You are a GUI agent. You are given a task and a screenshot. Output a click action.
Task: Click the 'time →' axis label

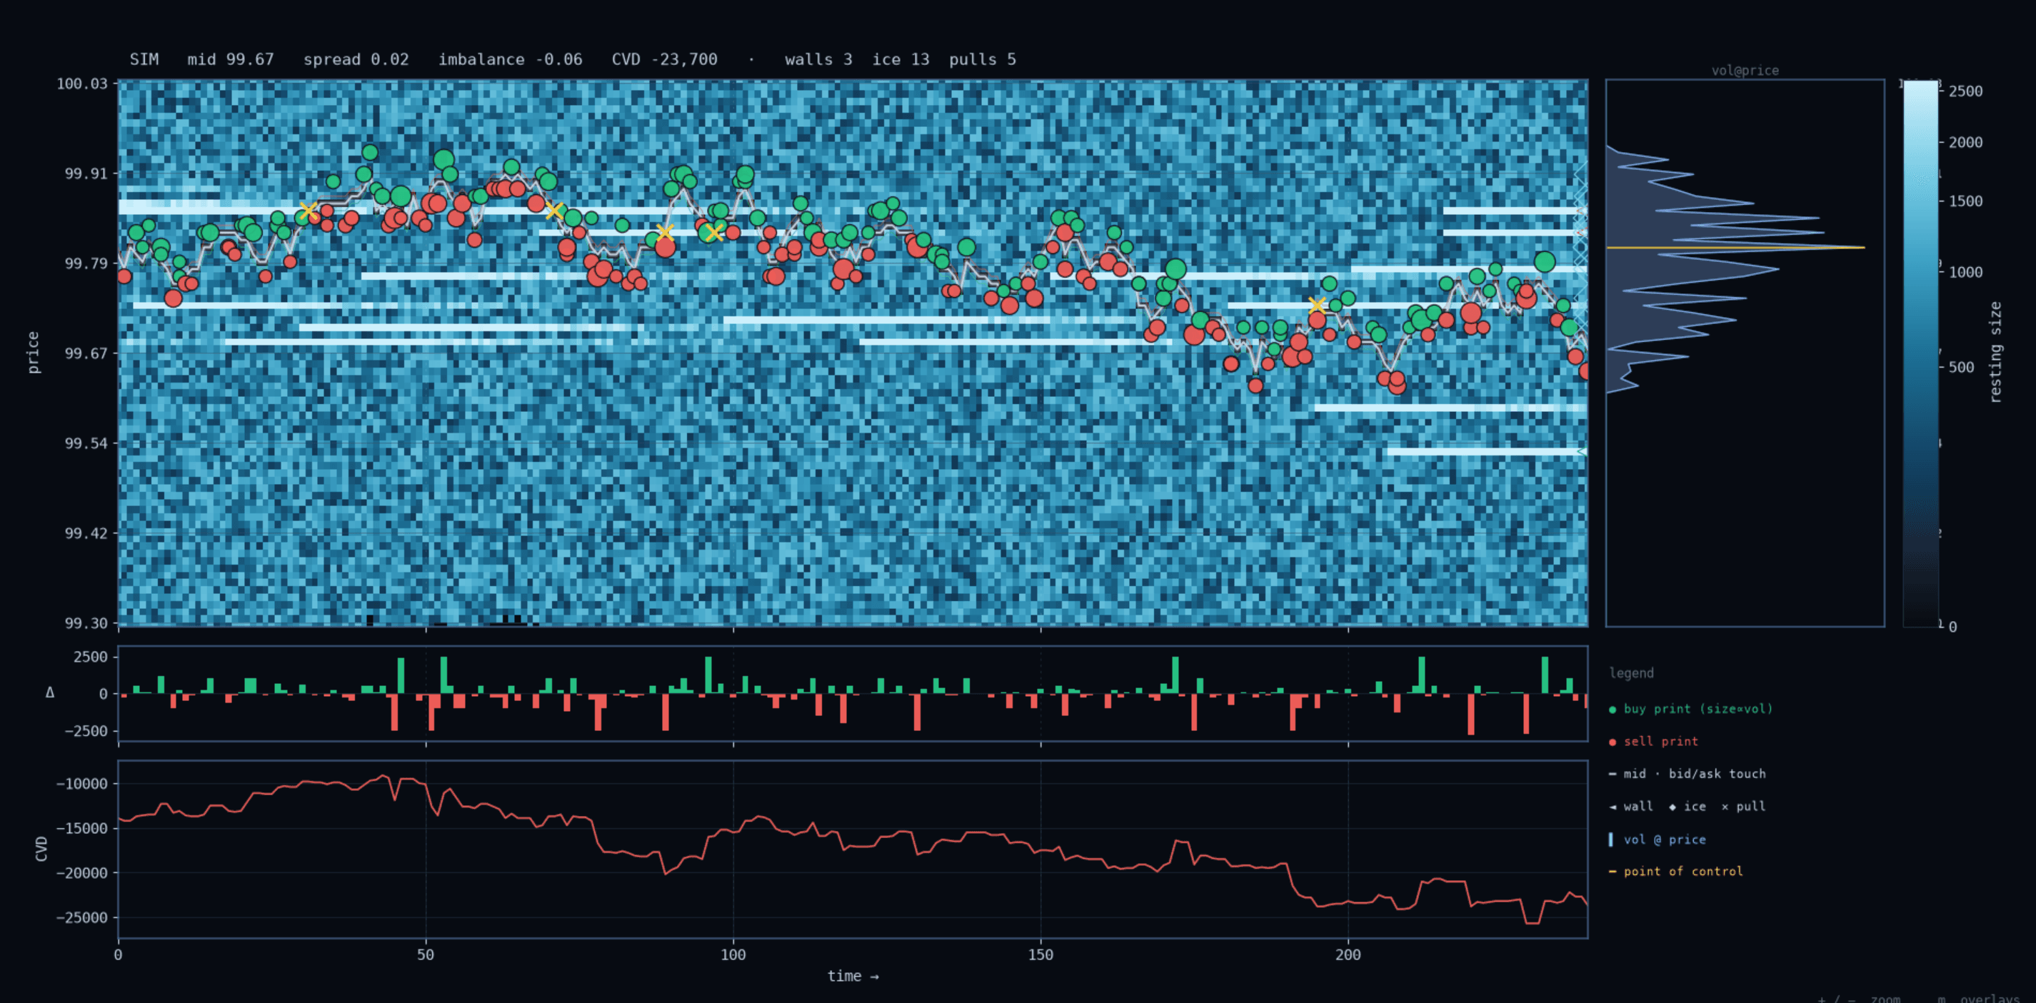click(853, 976)
